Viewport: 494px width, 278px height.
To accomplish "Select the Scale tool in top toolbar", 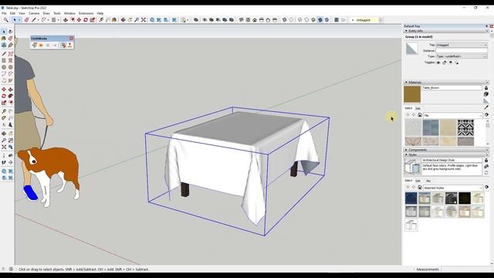I will click(x=93, y=20).
